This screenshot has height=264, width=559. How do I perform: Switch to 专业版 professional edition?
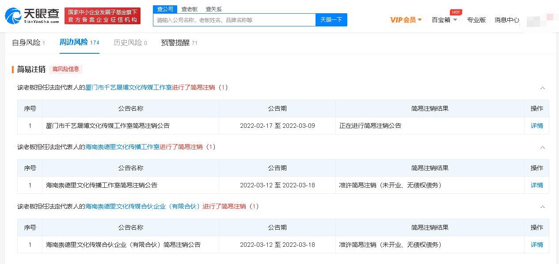[476, 20]
